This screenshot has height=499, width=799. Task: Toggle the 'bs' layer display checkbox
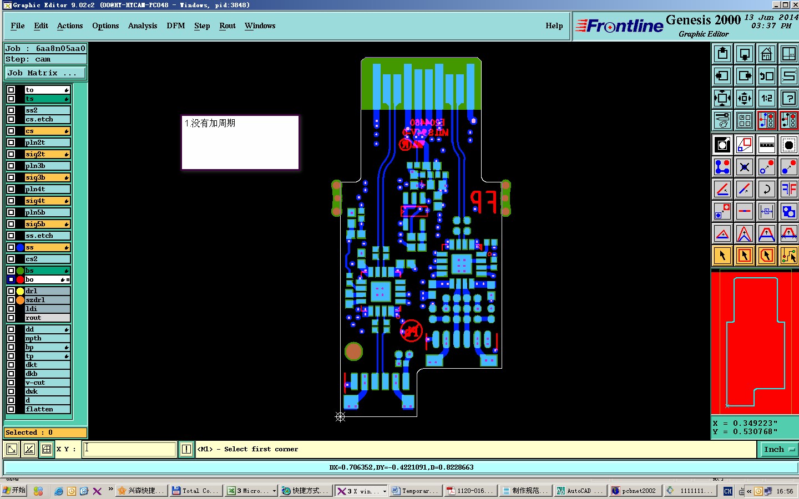(11, 271)
